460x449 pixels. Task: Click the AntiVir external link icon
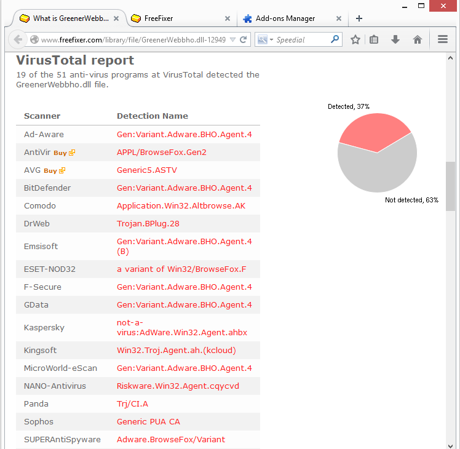click(72, 153)
